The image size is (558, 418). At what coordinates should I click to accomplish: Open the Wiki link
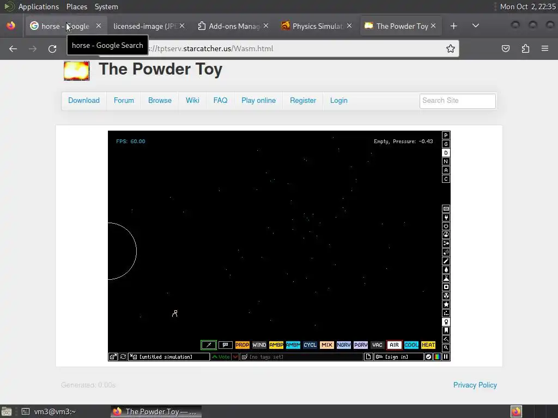point(192,101)
